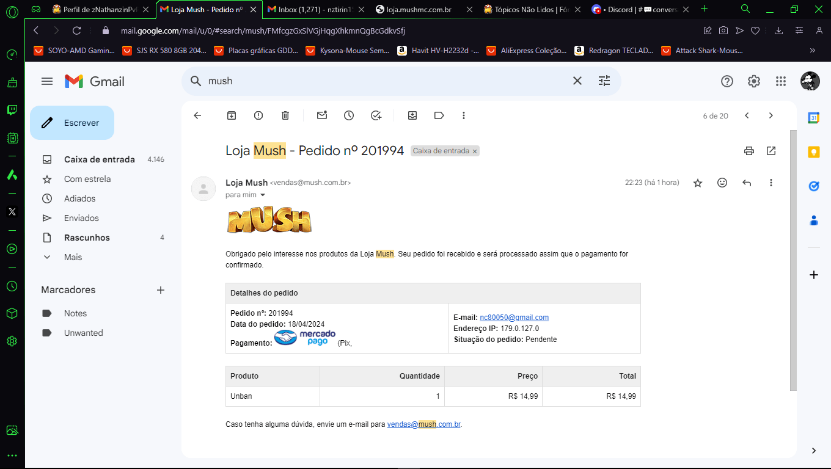
Task: Print the email message
Action: pos(749,151)
